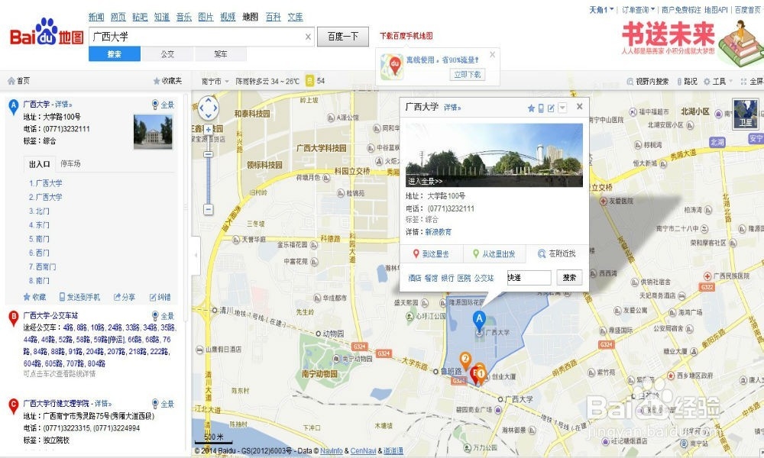This screenshot has height=458, width=764.
Task: Click the red B marker in results list
Action: [14, 319]
